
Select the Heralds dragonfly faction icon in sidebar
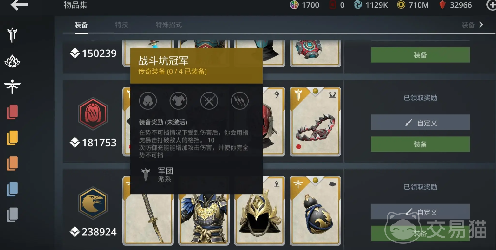[12, 87]
